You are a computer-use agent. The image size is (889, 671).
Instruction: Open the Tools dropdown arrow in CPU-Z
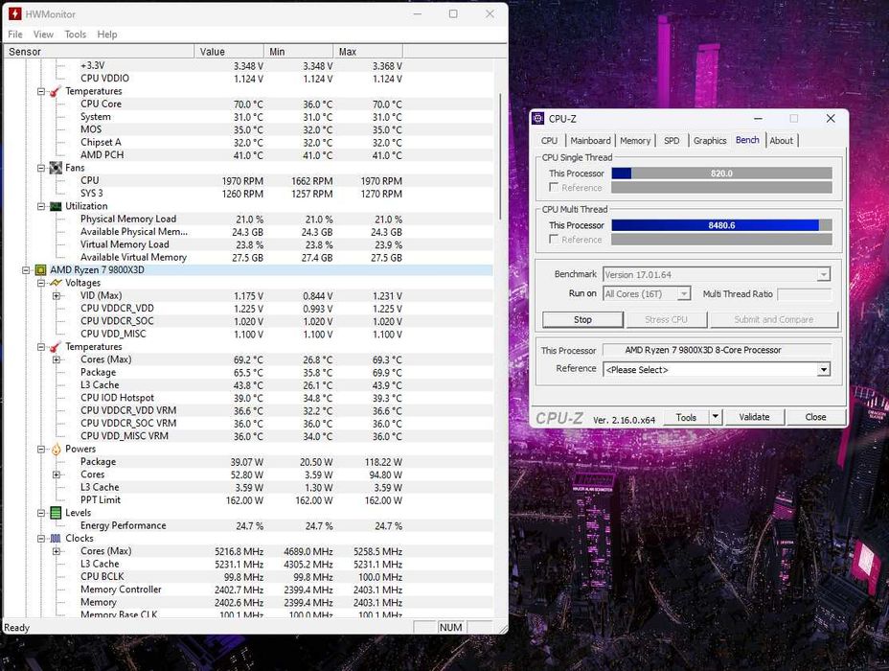716,417
